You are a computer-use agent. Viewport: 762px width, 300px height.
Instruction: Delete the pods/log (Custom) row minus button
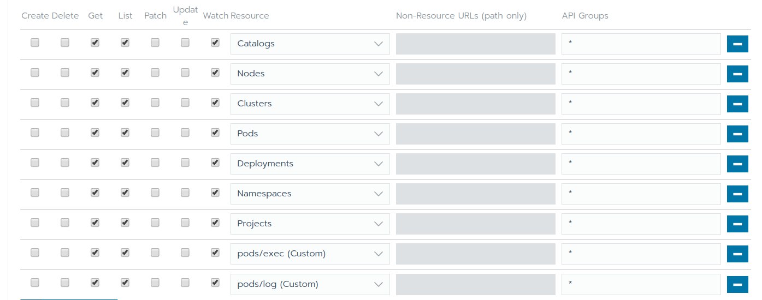[x=737, y=284]
